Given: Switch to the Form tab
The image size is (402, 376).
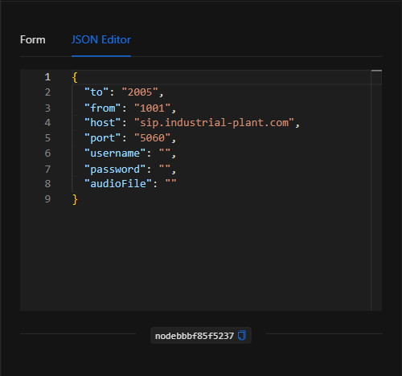Looking at the screenshot, I should coord(33,40).
